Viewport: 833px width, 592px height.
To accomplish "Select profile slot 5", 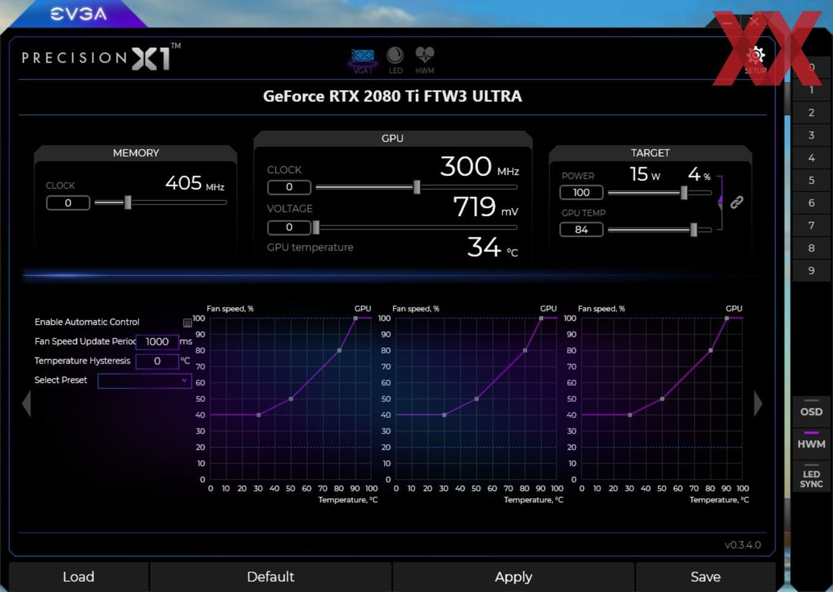I will pyautogui.click(x=812, y=181).
